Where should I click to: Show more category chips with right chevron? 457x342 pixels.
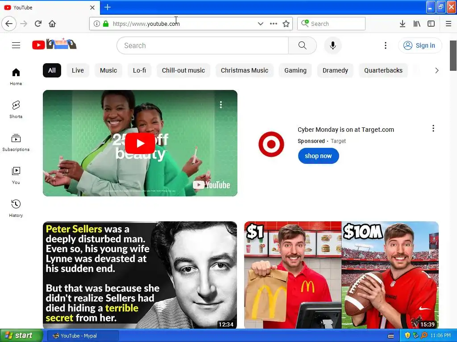[436, 70]
